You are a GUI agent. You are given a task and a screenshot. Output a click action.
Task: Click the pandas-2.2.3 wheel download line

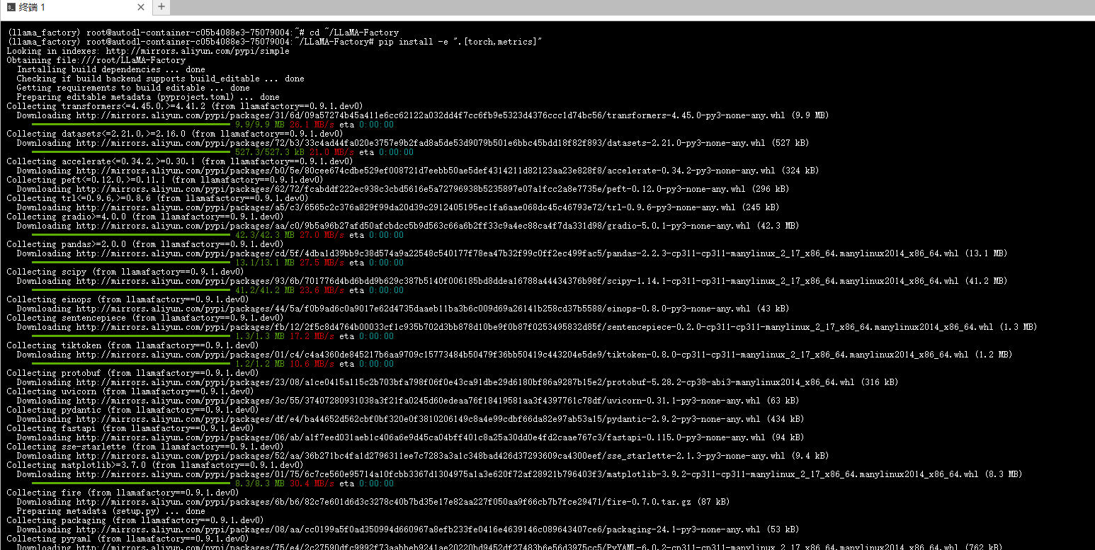512,253
